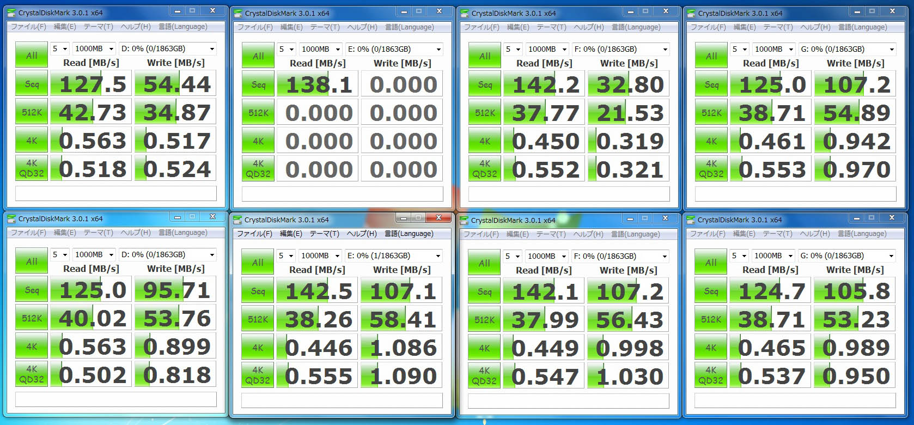Open 編集(E) menu in upper E: window
Image resolution: width=914 pixels, height=425 pixels.
[291, 27]
